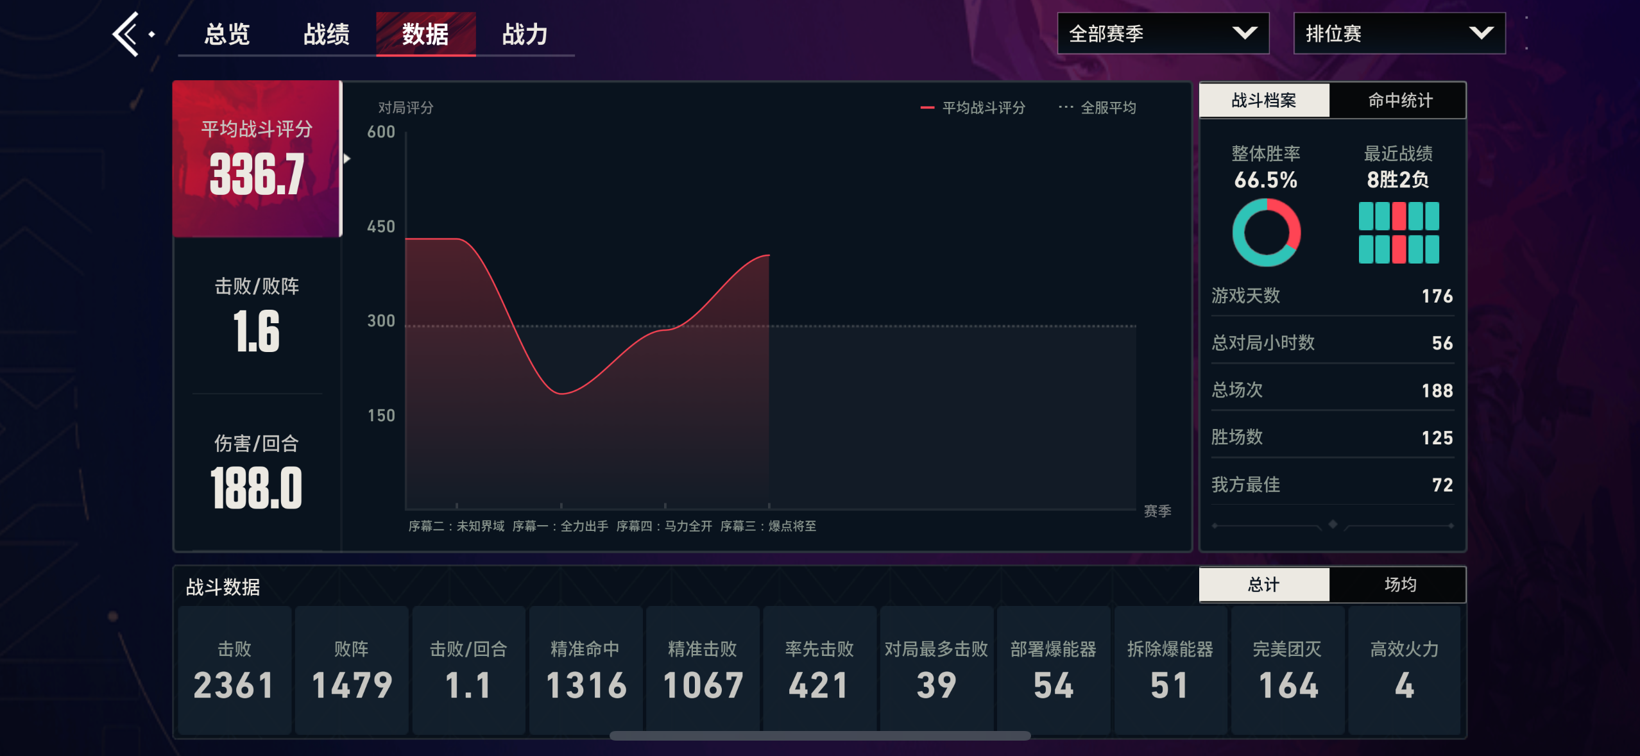Viewport: 1640px width, 756px height.
Task: Switch to 总计 totals view
Action: point(1263,584)
